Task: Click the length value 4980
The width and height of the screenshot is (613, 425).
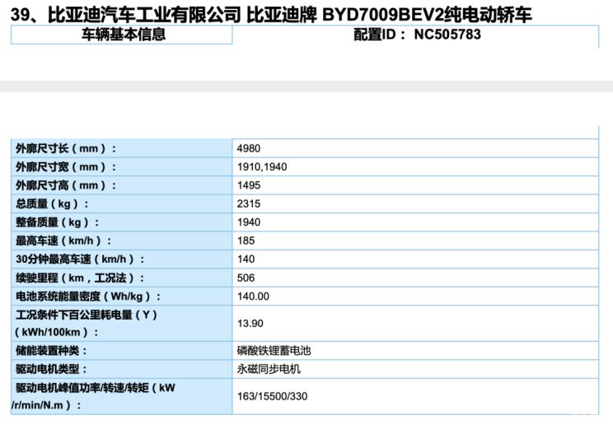Action: tap(248, 148)
